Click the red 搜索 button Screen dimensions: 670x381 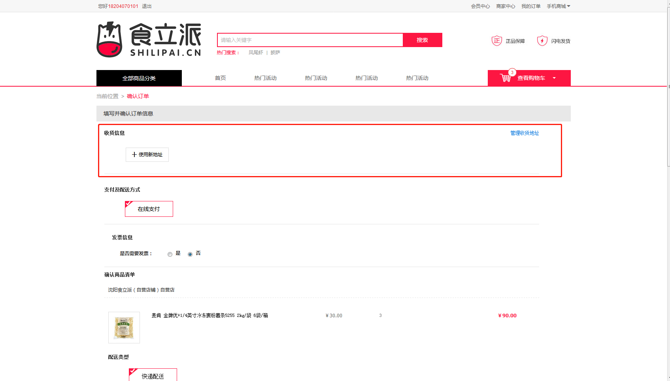coord(422,40)
